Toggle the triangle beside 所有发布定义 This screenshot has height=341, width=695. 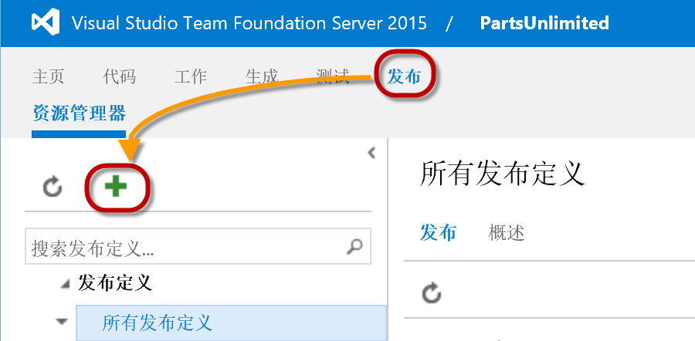(63, 321)
